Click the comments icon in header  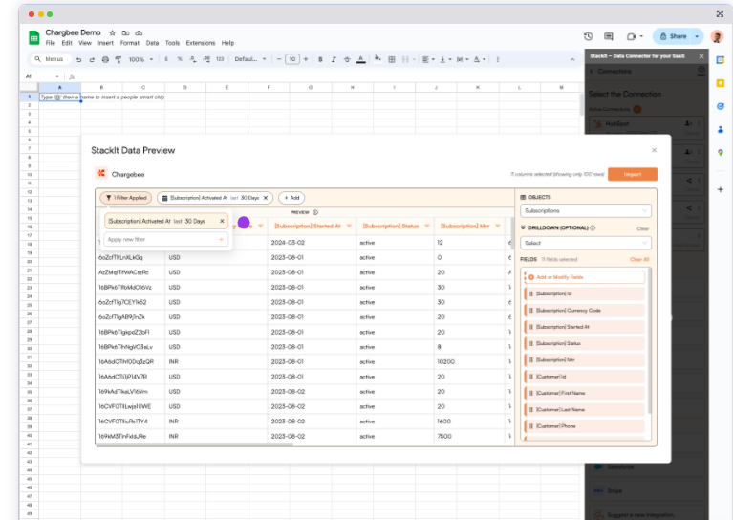pos(609,36)
